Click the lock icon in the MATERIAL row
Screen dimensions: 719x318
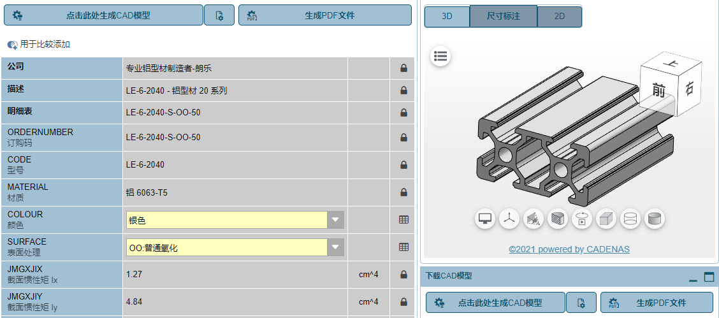pyautogui.click(x=403, y=192)
